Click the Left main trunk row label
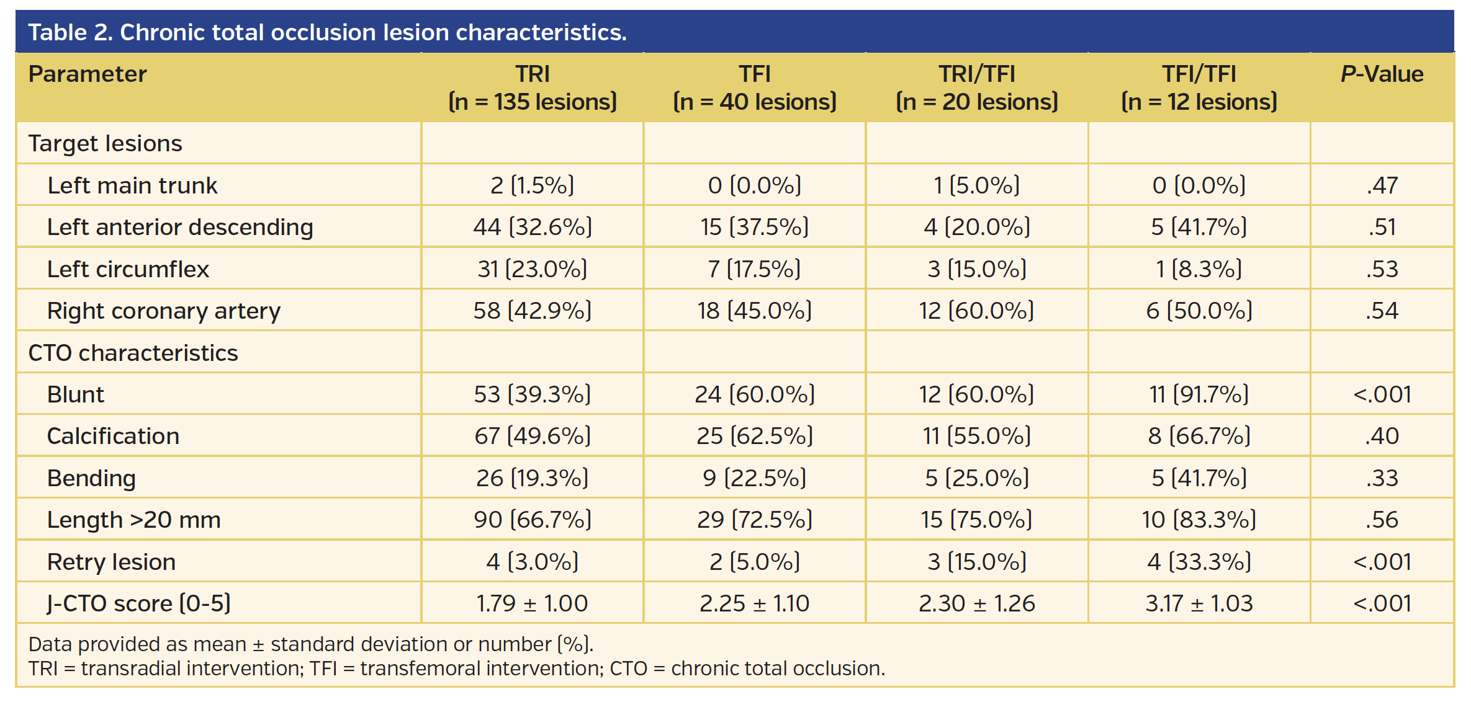 [x=132, y=185]
